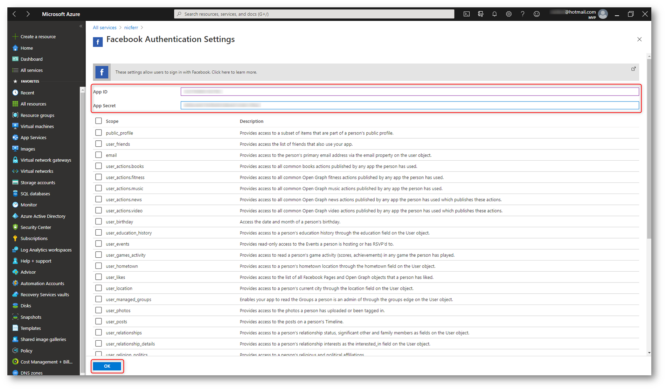This screenshot has width=666, height=390.
Task: Open All services in the sidebar
Action: pyautogui.click(x=32, y=70)
